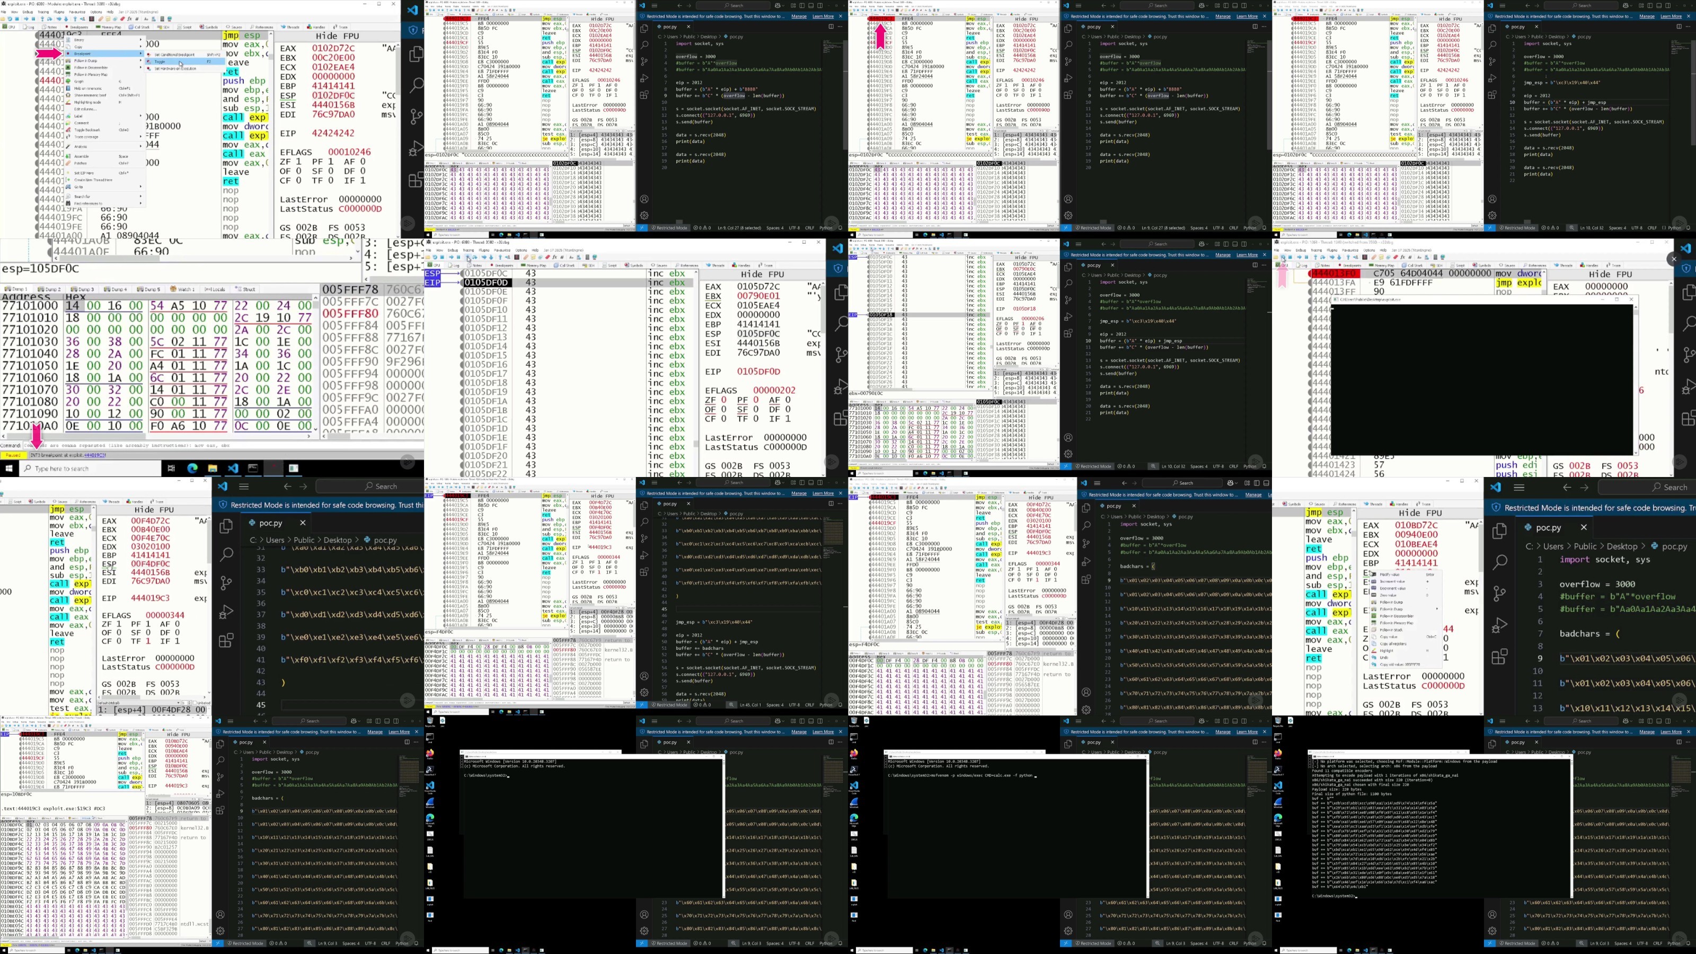Choose Highlight in the register context menu
Viewport: 1696px width, 954px height.
pos(1406,651)
